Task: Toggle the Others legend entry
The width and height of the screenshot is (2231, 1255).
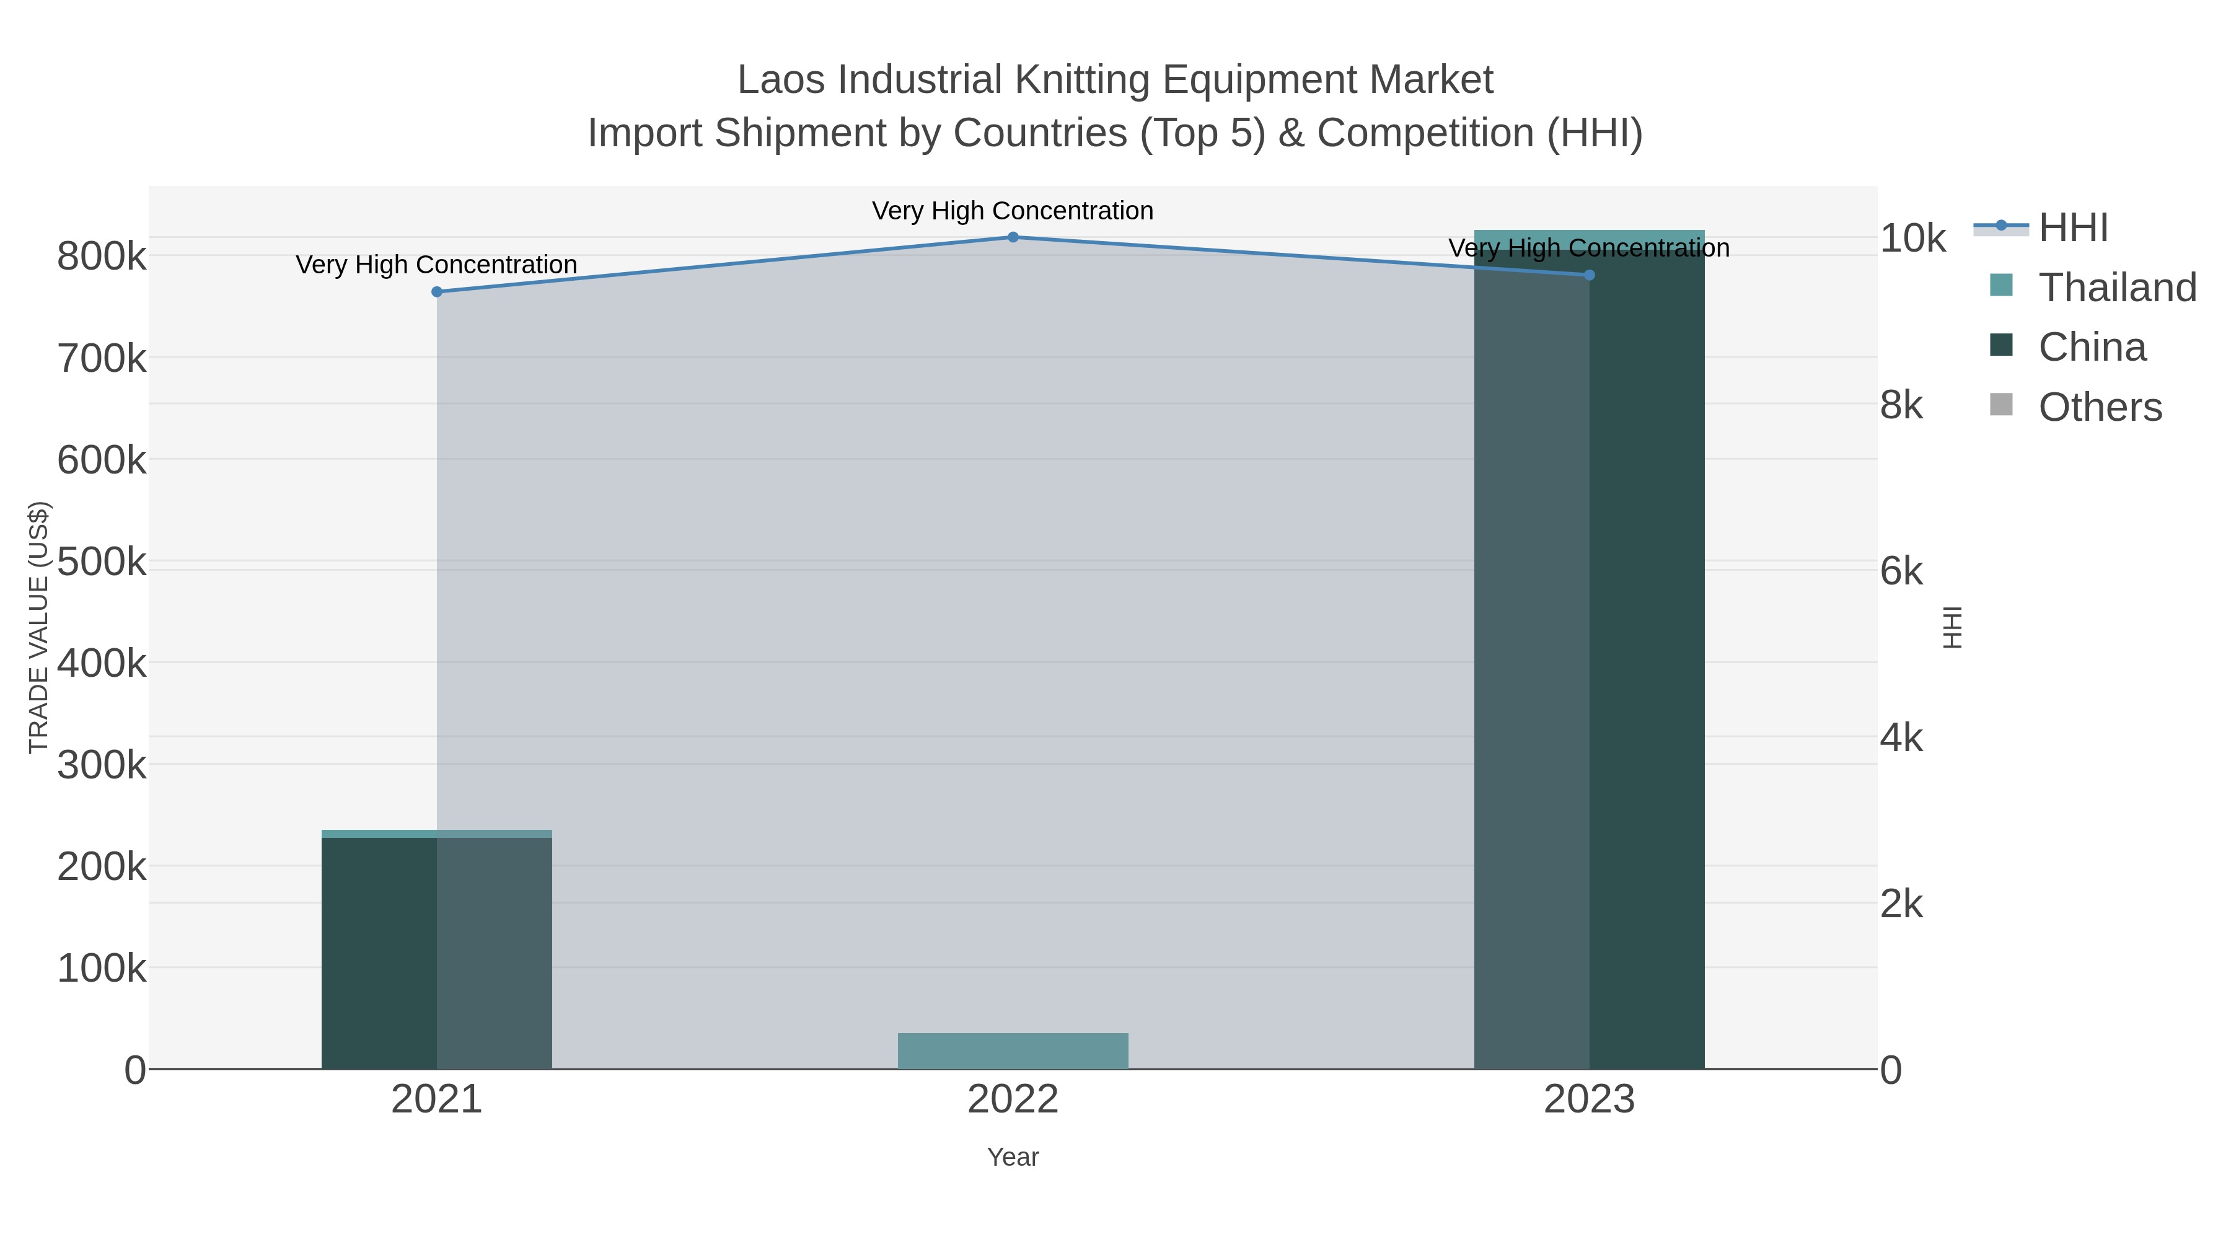Action: pos(2076,407)
